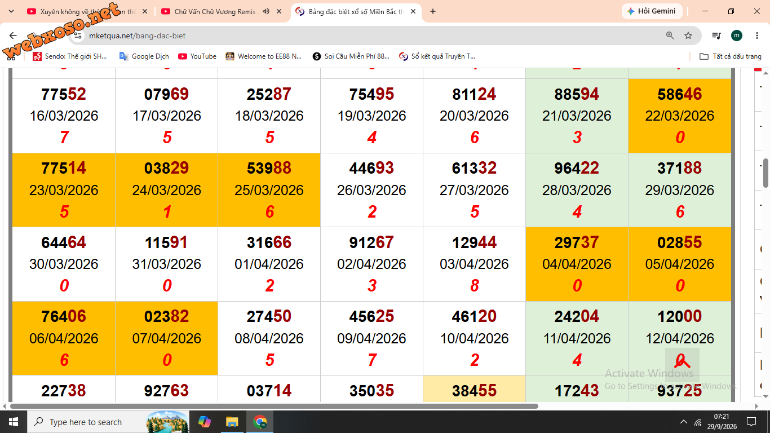This screenshot has height=433, width=770.
Task: Open the YouTube bookmark
Action: pyautogui.click(x=197, y=56)
